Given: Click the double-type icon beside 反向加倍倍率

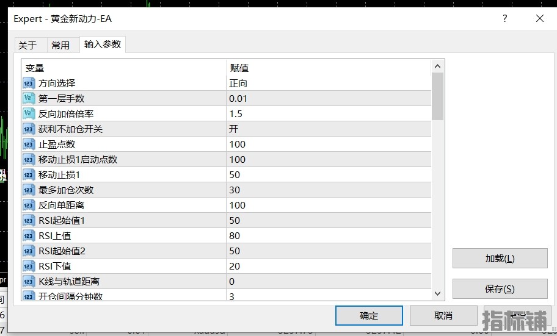Looking at the screenshot, I should (29, 114).
